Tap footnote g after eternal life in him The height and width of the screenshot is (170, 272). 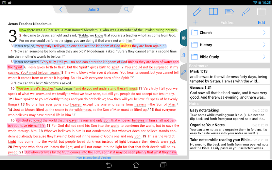pyautogui.click(x=74, y=115)
